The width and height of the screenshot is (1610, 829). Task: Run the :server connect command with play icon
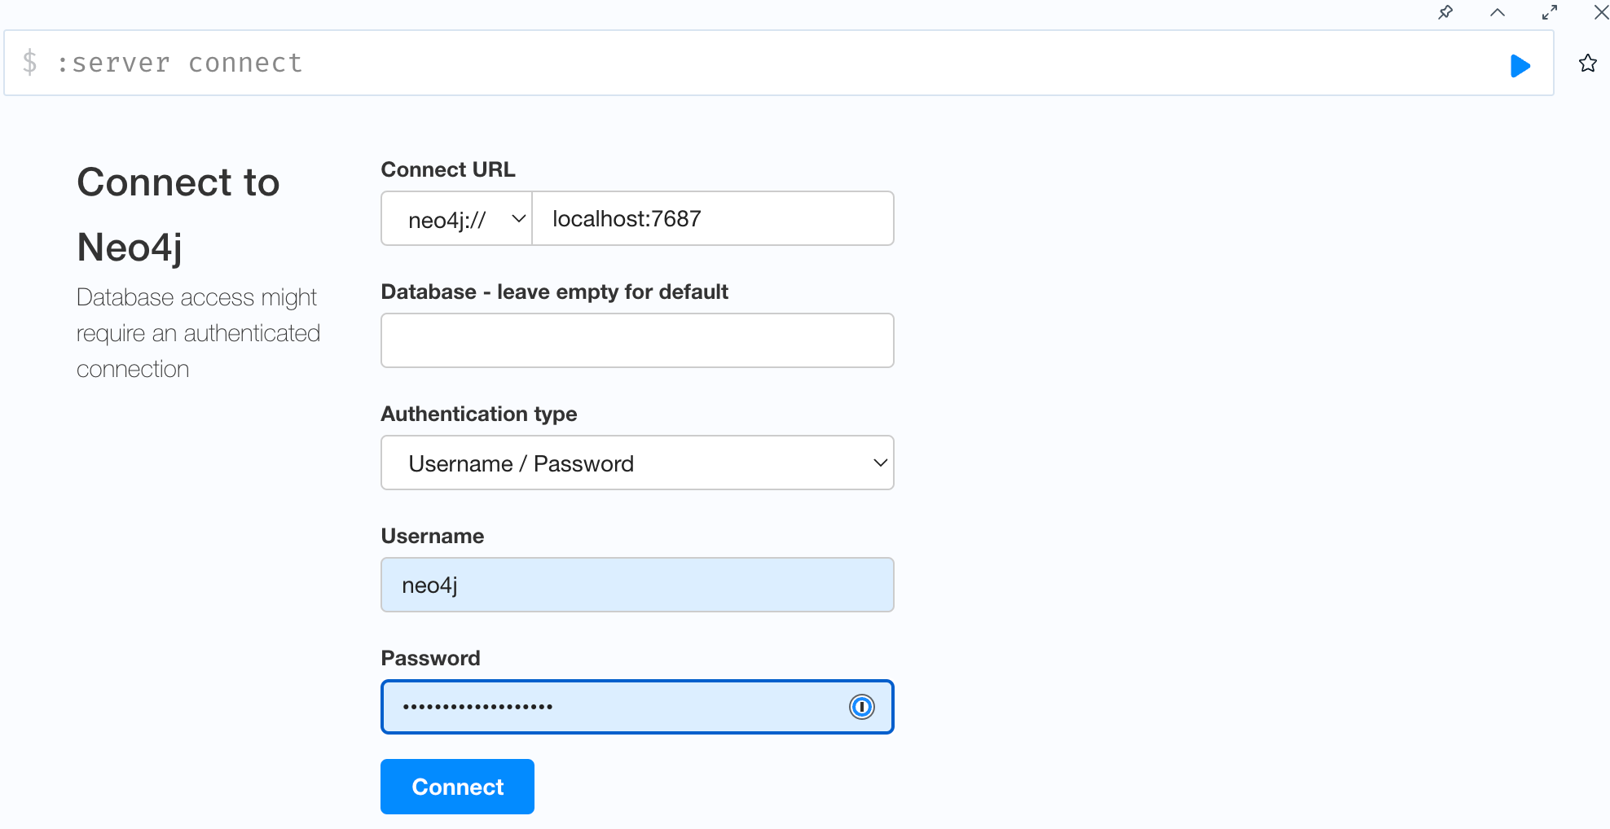coord(1520,65)
